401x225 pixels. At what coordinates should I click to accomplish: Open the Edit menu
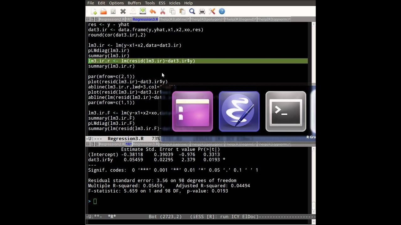pos(102,3)
